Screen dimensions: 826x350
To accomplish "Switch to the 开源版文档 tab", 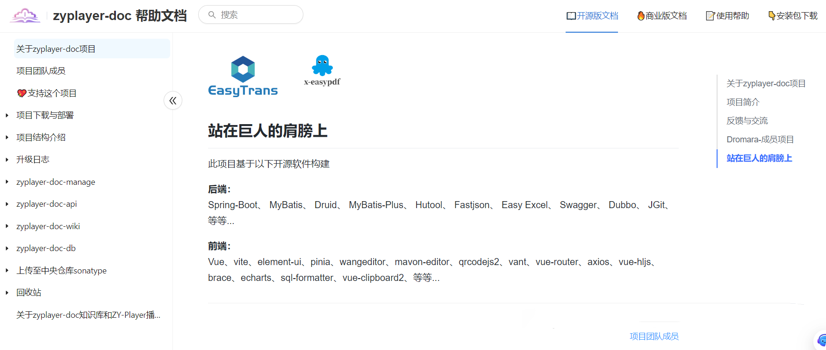I will (x=592, y=16).
